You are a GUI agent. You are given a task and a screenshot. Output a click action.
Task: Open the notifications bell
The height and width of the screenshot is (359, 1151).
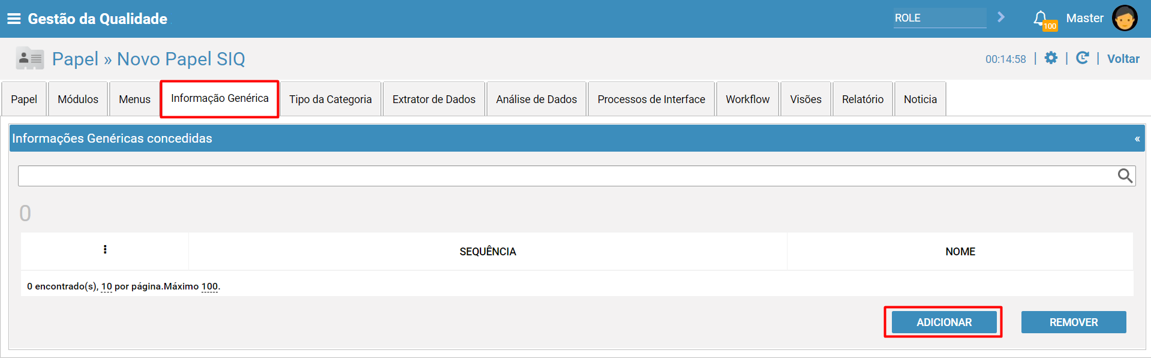[1041, 18]
